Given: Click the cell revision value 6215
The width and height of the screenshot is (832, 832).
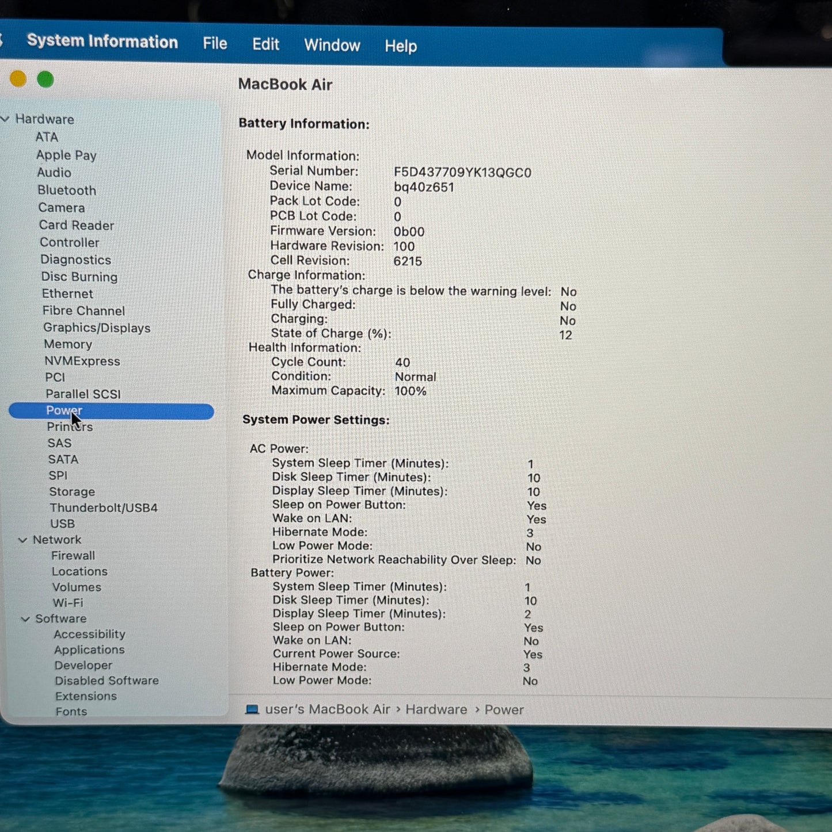Looking at the screenshot, I should tap(408, 261).
